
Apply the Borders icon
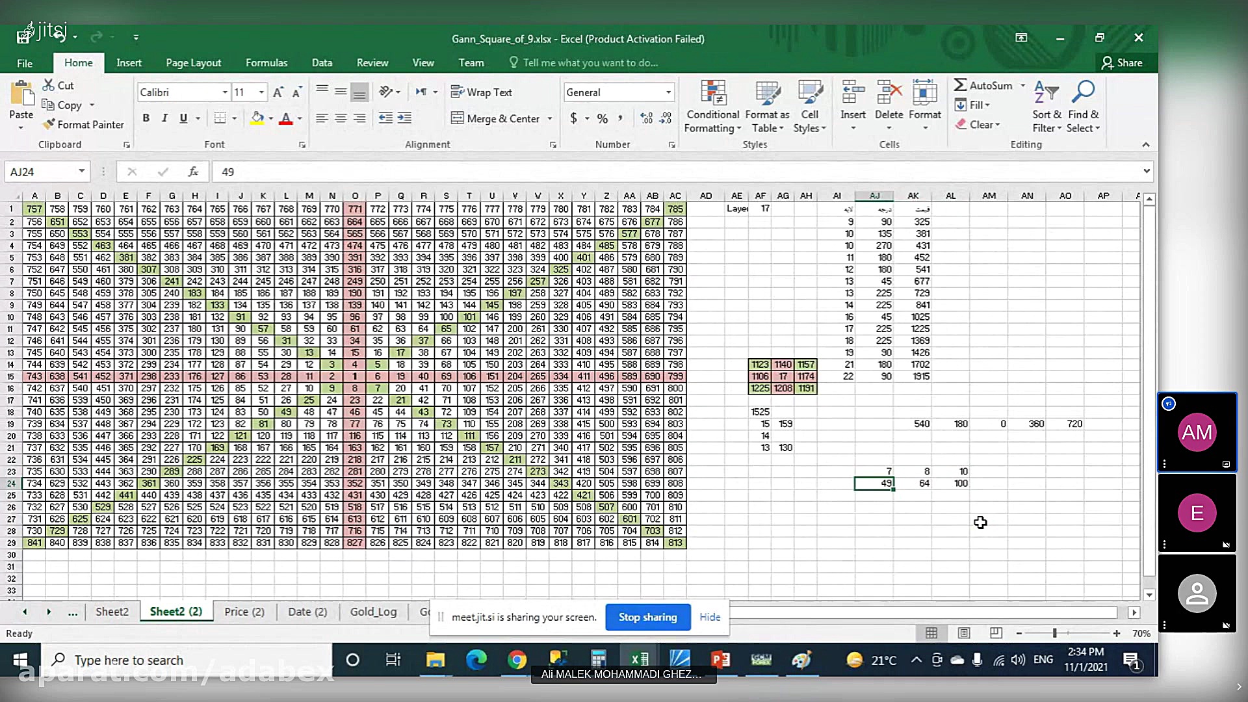(x=220, y=118)
